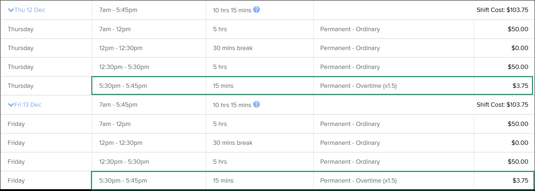Click Friday's 12:30pm - 5:30pm time cell
The image size is (535, 191).
pos(124,162)
